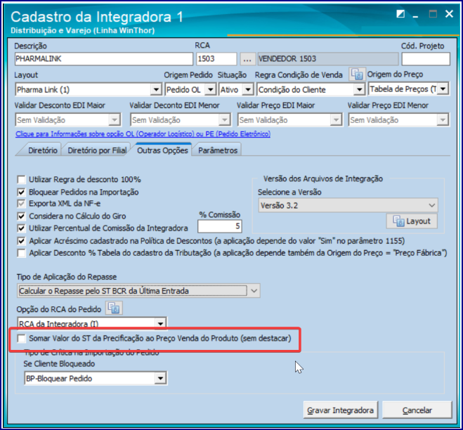Viewport: 463px width, 430px height.
Task: Toggle Exporta XML da NF-e checkbox
Action: point(21,204)
